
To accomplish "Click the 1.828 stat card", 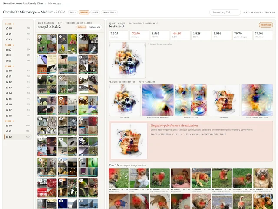I will [201, 35].
